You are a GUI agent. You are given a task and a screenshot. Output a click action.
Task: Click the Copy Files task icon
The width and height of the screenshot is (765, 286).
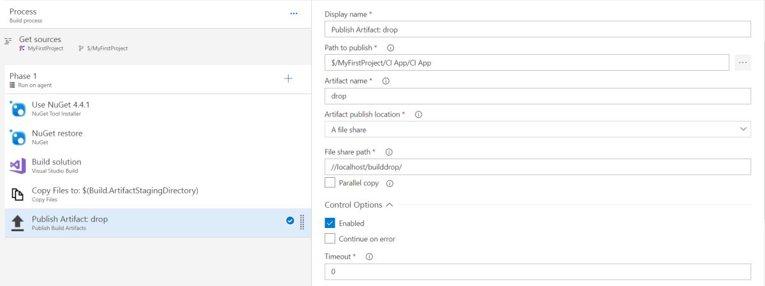point(18,194)
